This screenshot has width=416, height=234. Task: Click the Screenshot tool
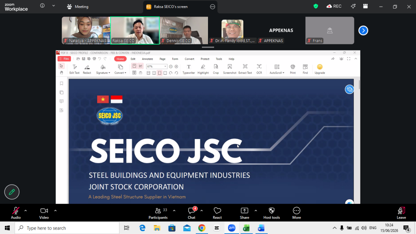click(230, 69)
